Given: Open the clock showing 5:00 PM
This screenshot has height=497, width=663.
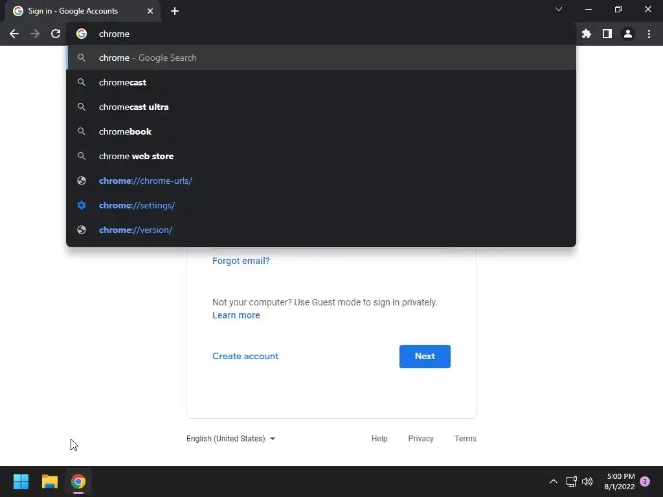Looking at the screenshot, I should pos(620,481).
